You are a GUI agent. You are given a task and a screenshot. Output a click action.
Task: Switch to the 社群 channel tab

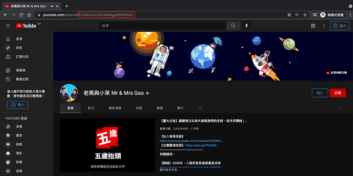139,108
